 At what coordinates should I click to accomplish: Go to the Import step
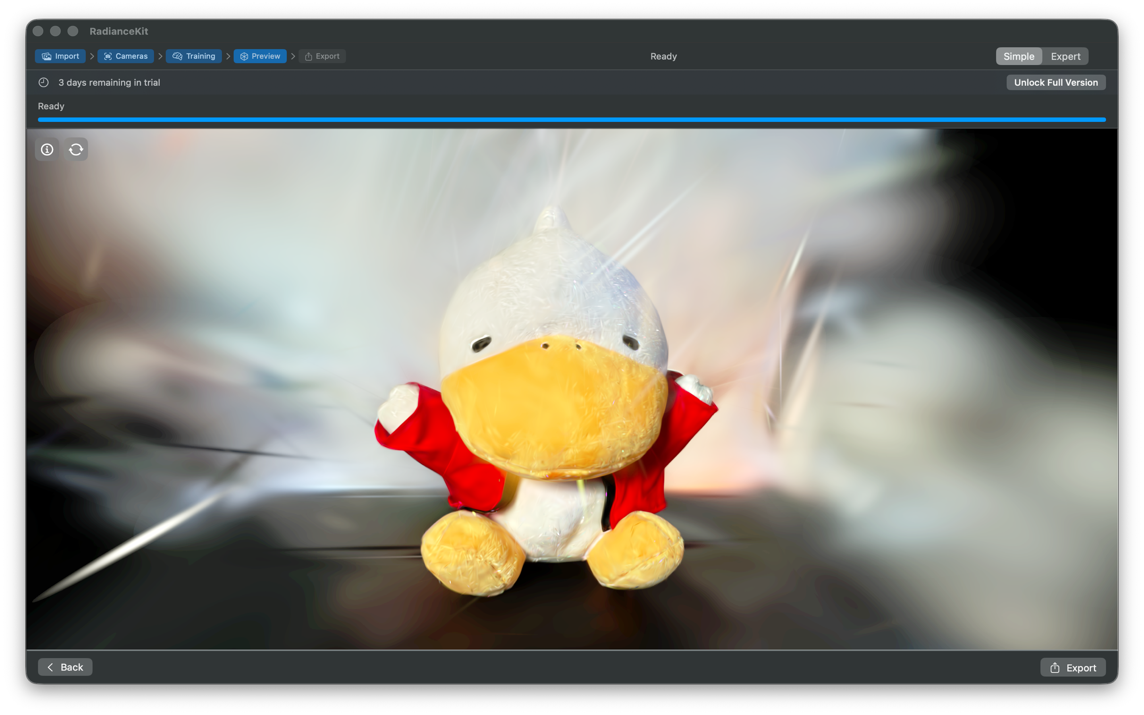coord(60,56)
